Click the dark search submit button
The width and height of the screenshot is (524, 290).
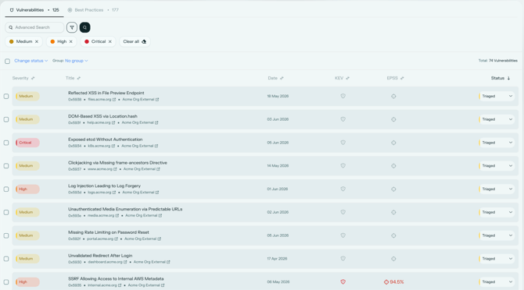coord(85,27)
